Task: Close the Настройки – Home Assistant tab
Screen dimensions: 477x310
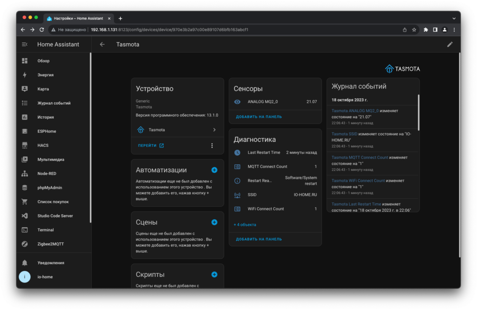Action: coord(109,19)
